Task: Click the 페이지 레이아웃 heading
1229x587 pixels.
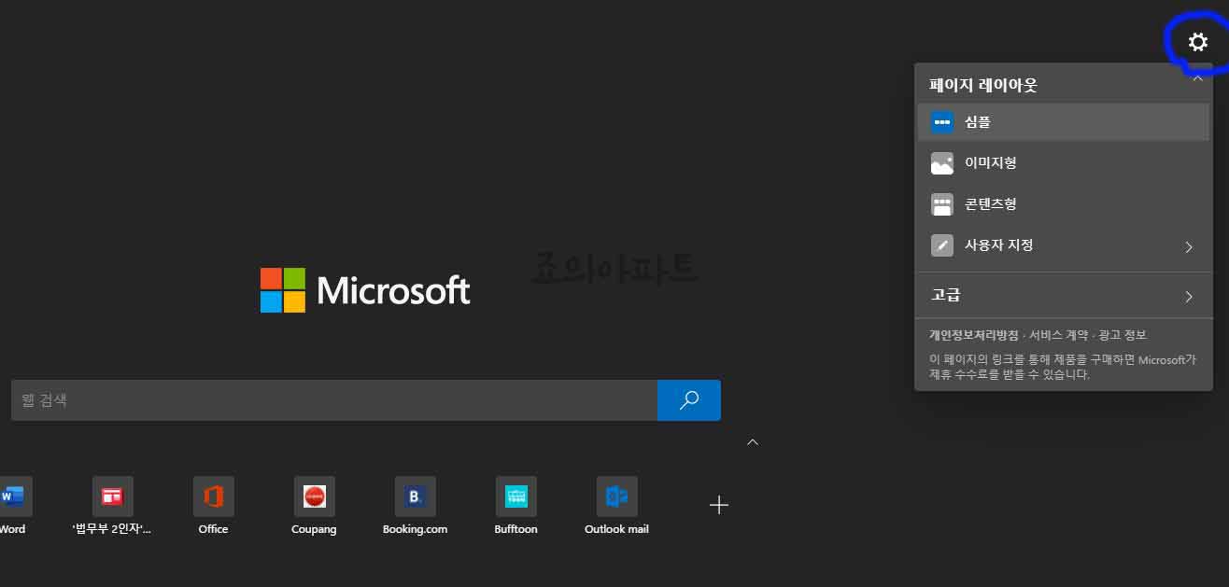Action: coord(983,85)
